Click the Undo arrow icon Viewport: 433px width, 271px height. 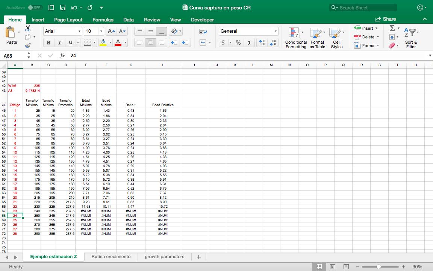click(x=74, y=8)
